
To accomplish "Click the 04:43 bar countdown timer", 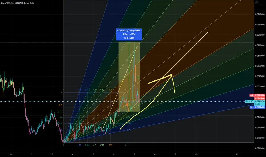I will 258,104.
